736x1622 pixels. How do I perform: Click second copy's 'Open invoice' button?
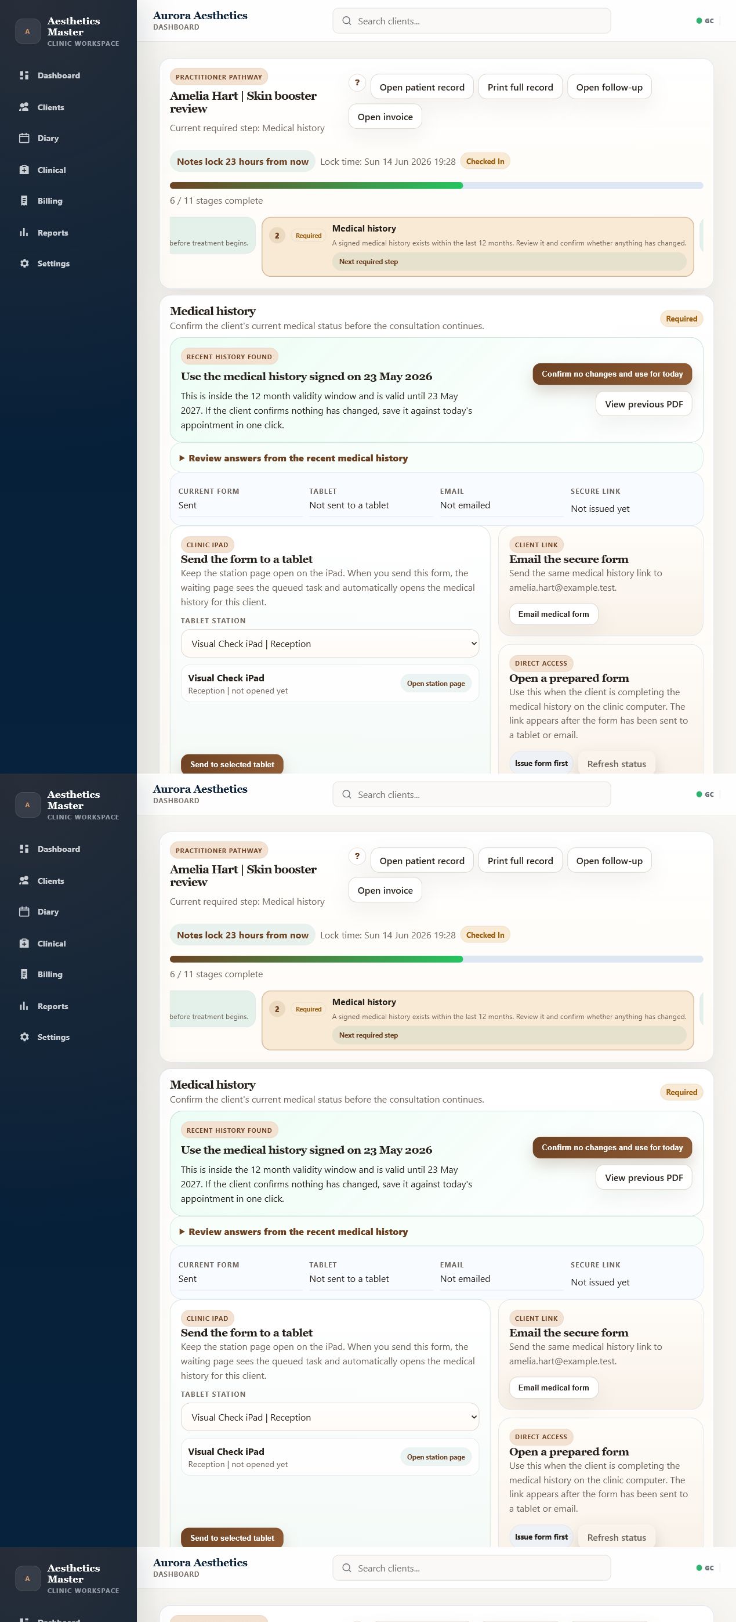click(x=385, y=890)
